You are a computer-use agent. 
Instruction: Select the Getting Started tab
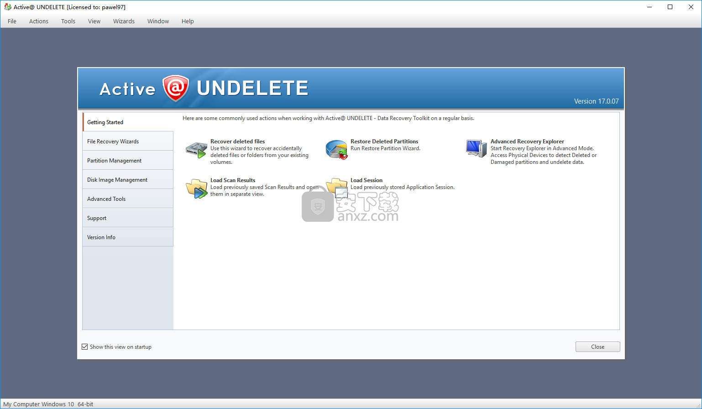pyautogui.click(x=128, y=122)
